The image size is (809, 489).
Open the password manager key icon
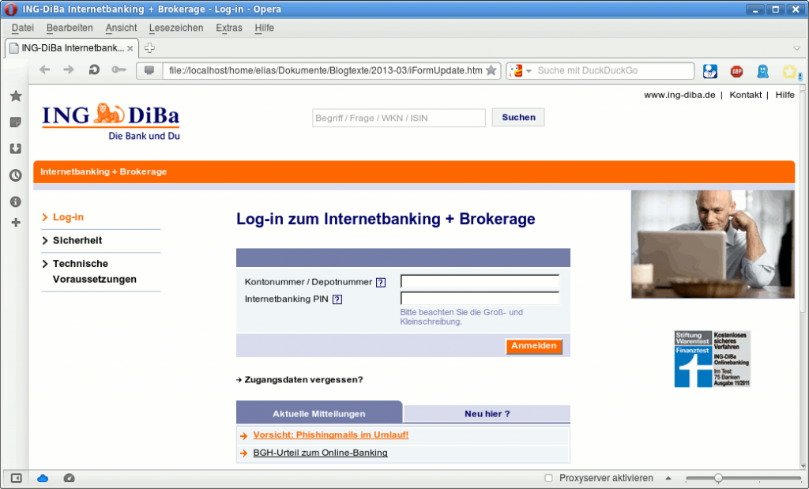pos(119,70)
